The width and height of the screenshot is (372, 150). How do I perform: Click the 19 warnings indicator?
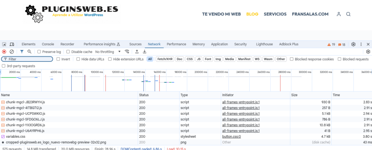(331, 44)
